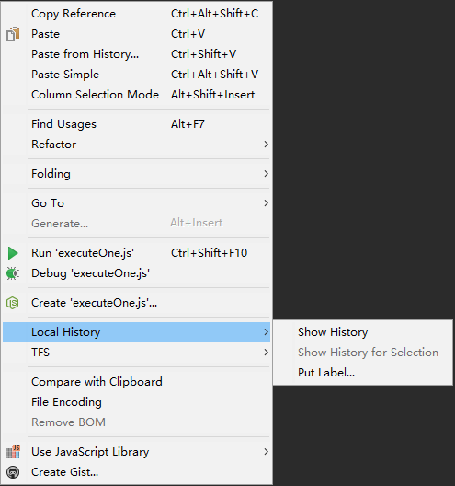The width and height of the screenshot is (455, 486).
Task: Click the Node.js icon beside Create 'executeOne.js'
Action: pos(13,303)
